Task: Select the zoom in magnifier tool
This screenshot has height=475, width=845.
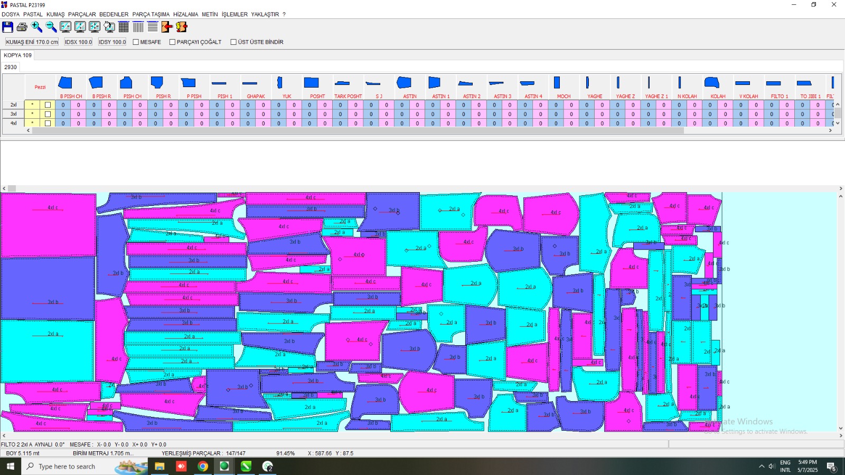Action: (x=36, y=27)
